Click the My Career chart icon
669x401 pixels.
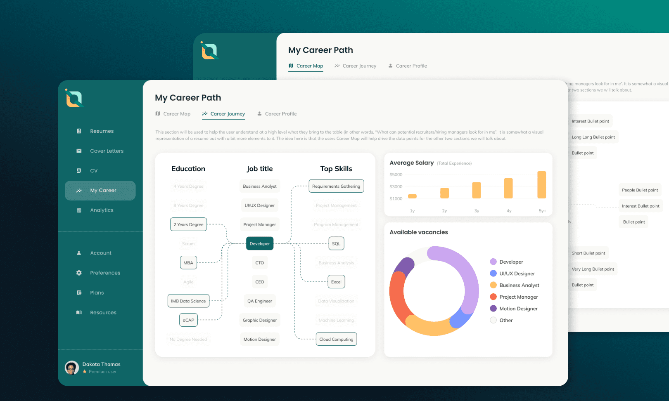click(79, 191)
